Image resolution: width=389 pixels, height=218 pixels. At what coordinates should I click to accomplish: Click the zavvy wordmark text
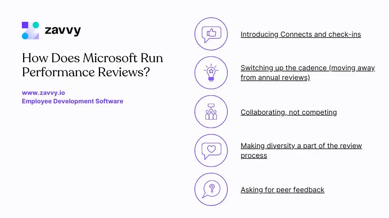63,30
